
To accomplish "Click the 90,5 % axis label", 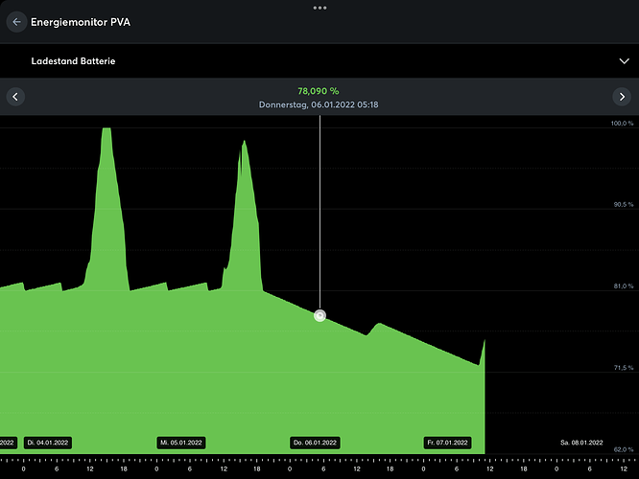I will pos(624,205).
